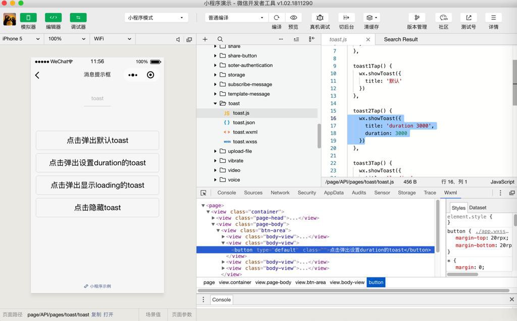
Task: Switch to the Search Result tab
Action: 400,39
